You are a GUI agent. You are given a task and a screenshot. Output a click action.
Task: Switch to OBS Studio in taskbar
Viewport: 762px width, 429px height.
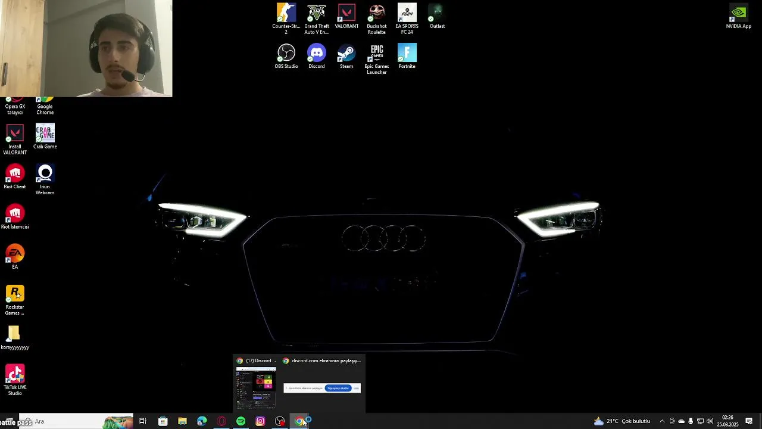click(x=280, y=421)
